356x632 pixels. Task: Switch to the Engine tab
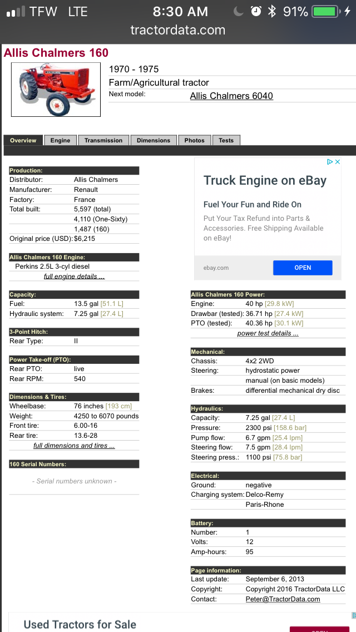(60, 140)
